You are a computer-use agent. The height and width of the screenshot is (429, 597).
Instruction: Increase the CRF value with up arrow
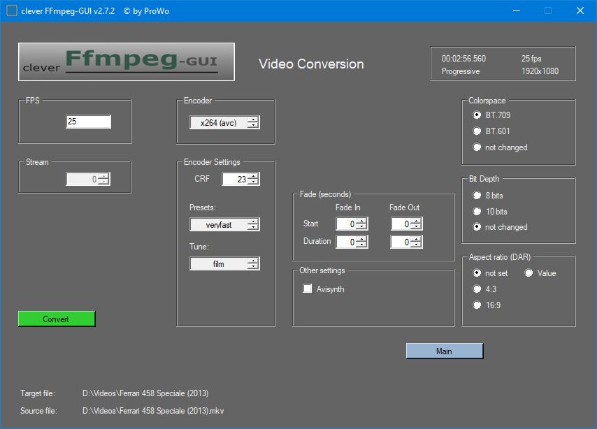(253, 176)
